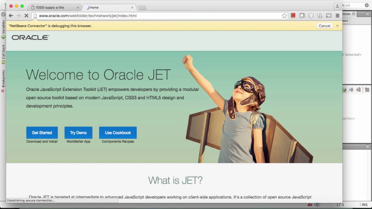Open the Breakpoints side tab in NetBeans
Viewport: 372px width, 209px height.
[x=3, y=81]
